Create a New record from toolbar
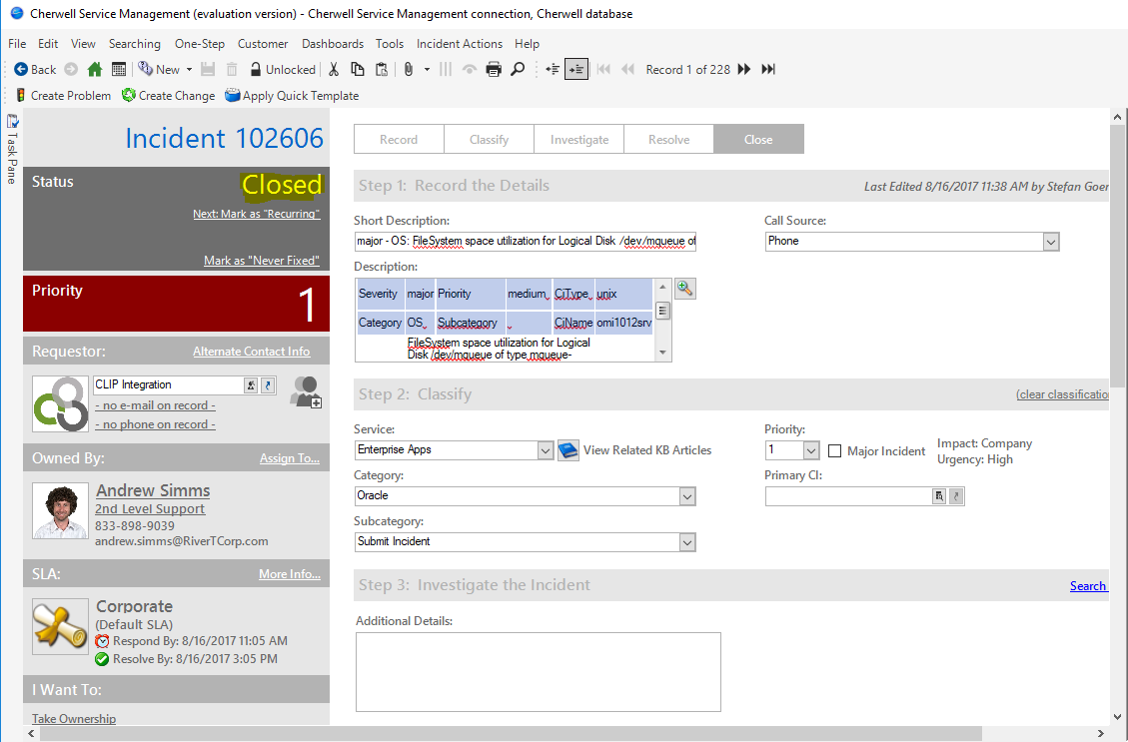This screenshot has width=1128, height=742. tap(159, 70)
